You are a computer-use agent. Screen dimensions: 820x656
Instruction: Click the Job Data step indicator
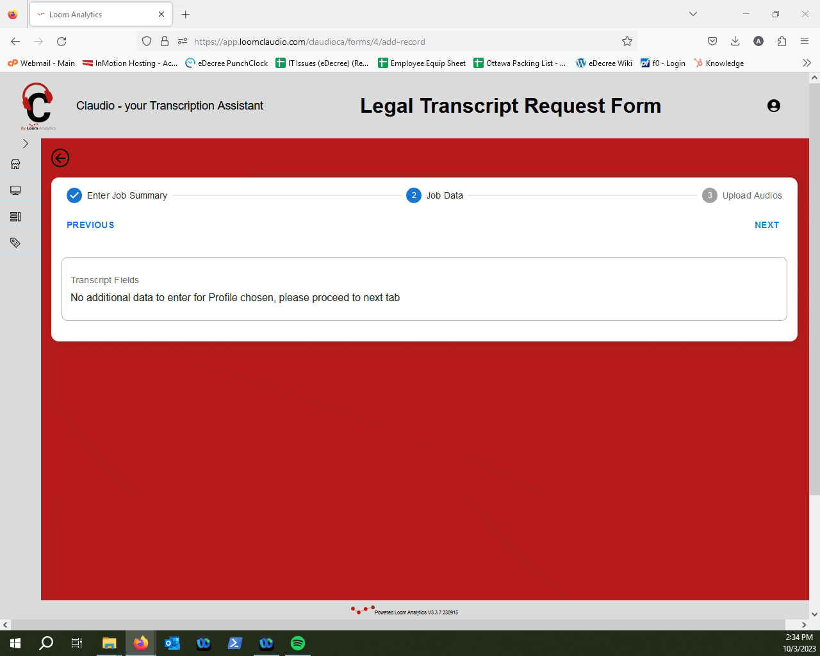click(414, 195)
